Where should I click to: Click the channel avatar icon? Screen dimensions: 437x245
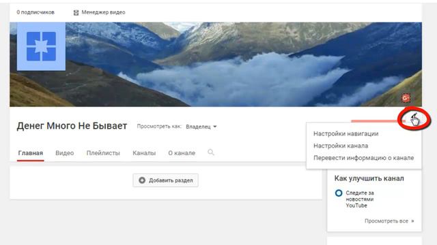pos(41,46)
